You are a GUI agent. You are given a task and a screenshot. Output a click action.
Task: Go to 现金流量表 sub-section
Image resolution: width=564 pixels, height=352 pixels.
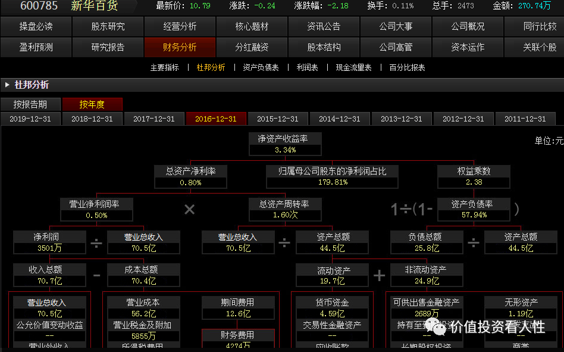353,68
